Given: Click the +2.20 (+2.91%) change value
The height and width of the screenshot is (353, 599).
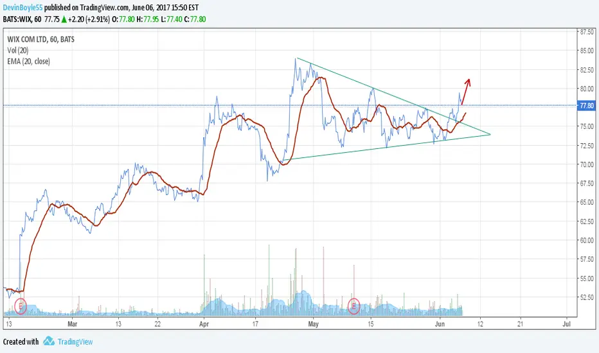Looking at the screenshot, I should (x=89, y=19).
